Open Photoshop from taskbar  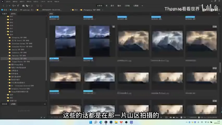click(x=111, y=122)
